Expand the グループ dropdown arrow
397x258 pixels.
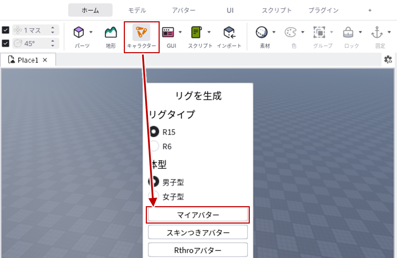coord(331,32)
